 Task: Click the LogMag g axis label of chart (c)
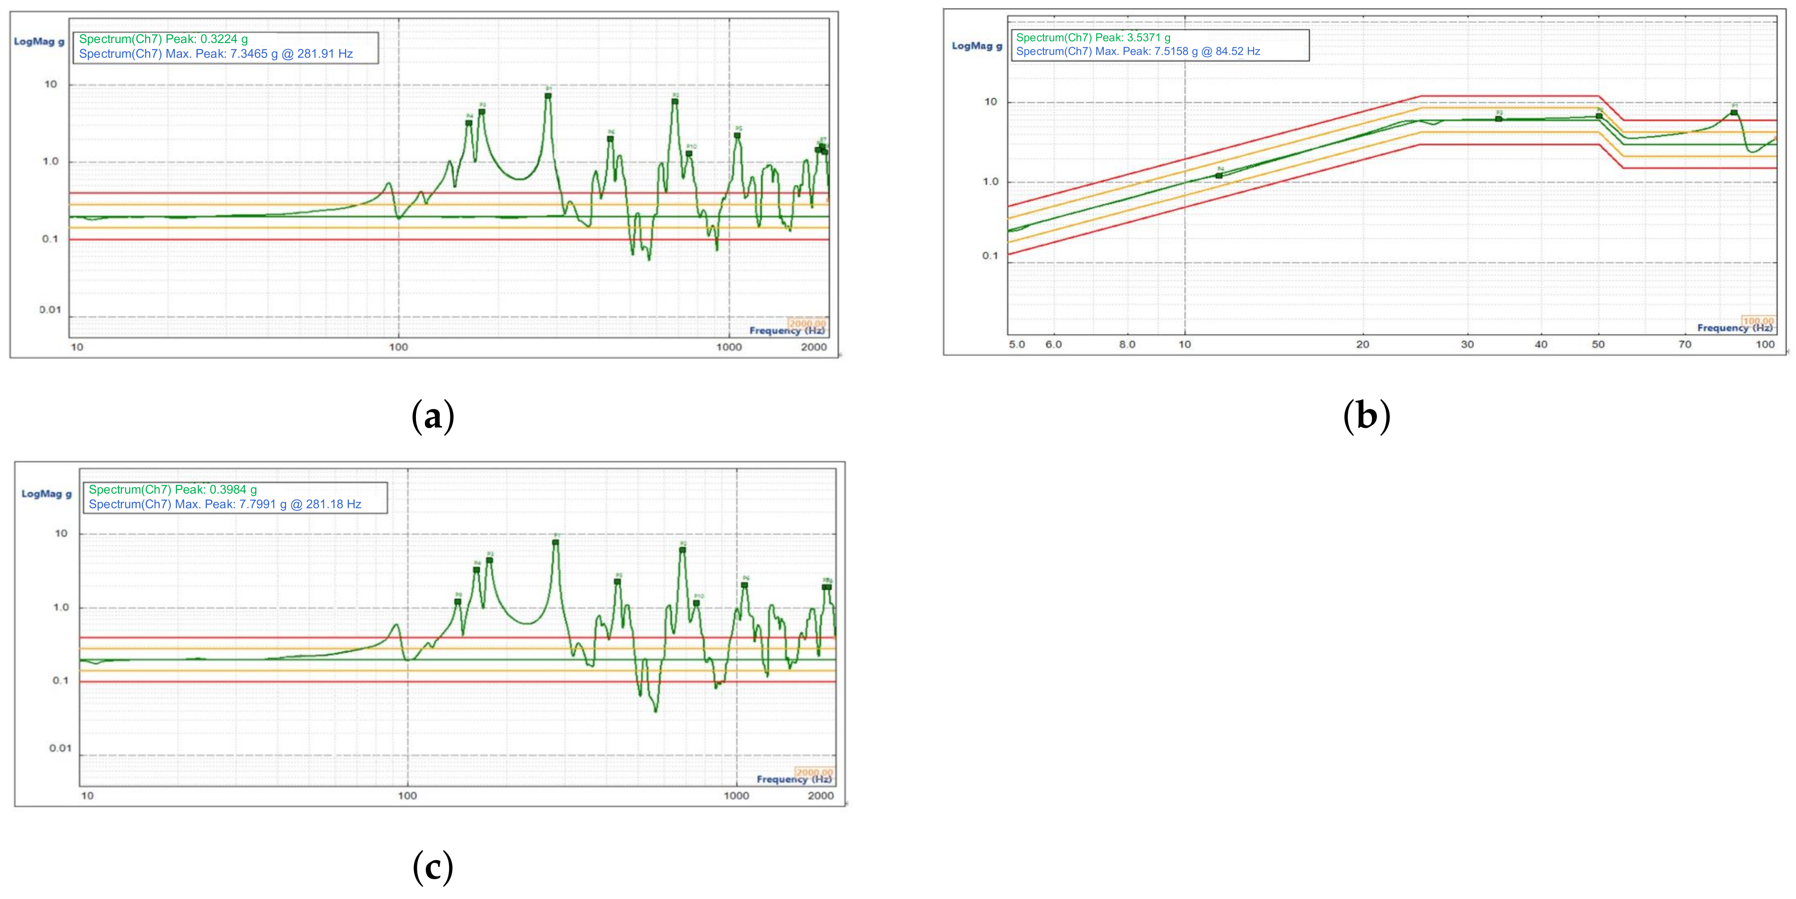[x=46, y=494]
